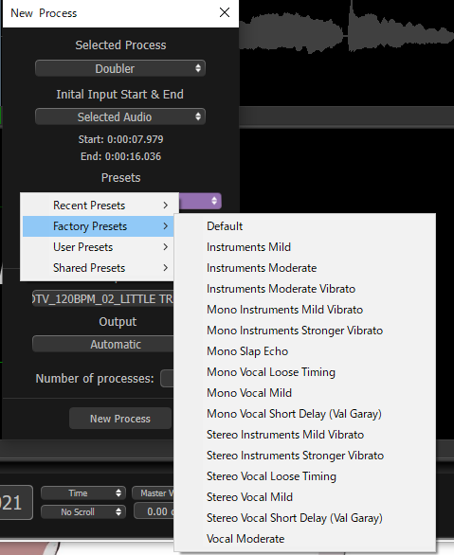Screen dimensions: 454x555
Task: Change the No Scroll mode dropdown
Action: pos(83,511)
